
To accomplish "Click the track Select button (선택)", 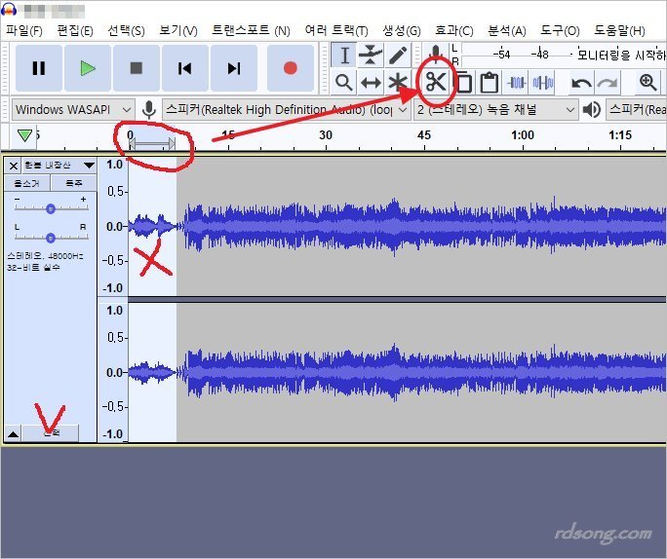I will (51, 431).
